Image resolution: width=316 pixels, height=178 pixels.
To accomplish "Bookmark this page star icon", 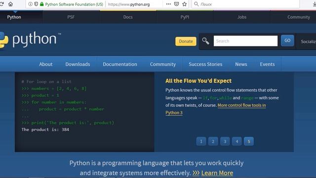I will 184,4.
